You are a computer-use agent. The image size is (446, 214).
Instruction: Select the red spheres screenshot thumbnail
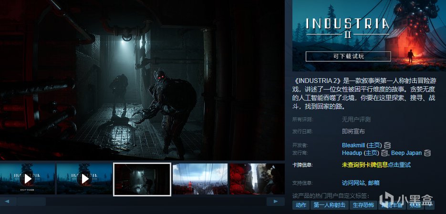point(257,179)
